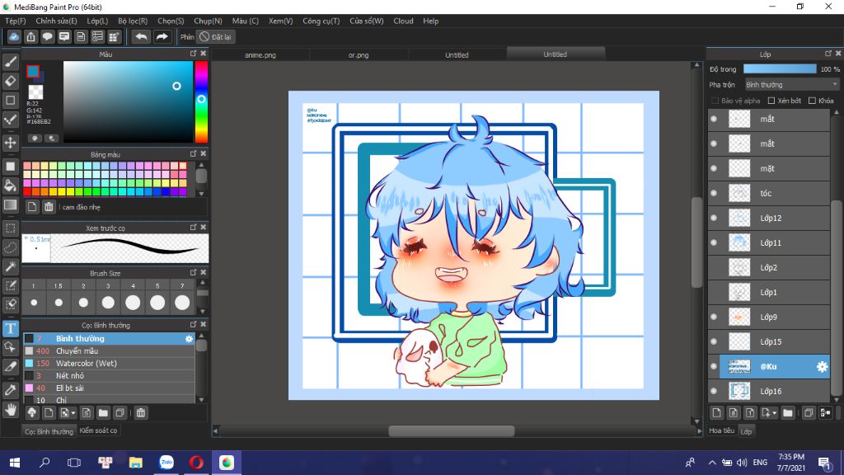Open new layer type dropdown in layer panel
This screenshot has height=475, width=844.
[x=774, y=413]
